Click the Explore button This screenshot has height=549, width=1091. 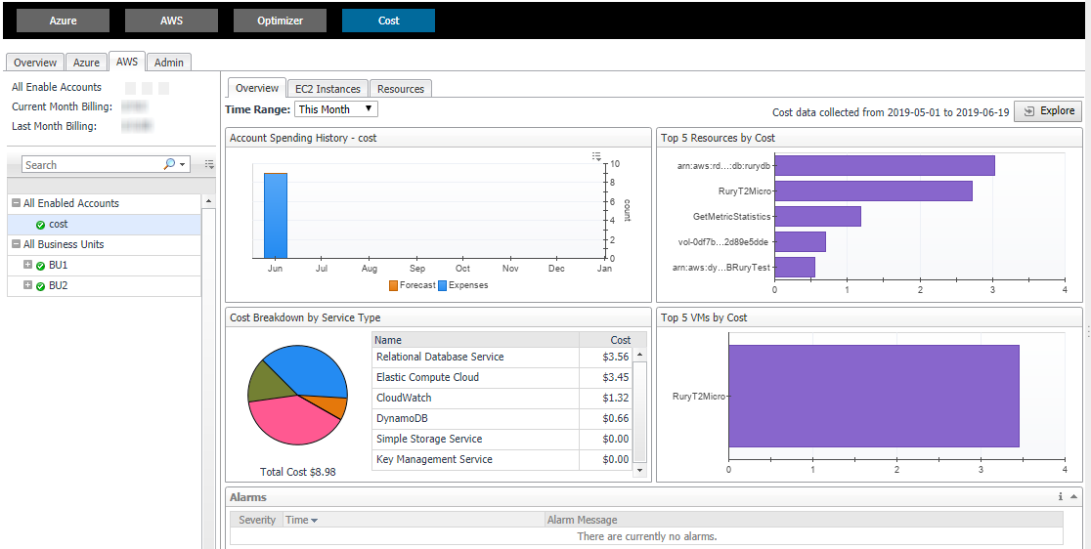pos(1048,111)
